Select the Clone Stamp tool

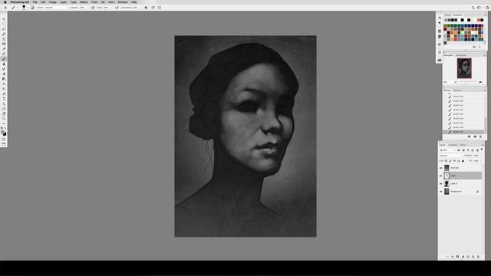click(x=4, y=64)
